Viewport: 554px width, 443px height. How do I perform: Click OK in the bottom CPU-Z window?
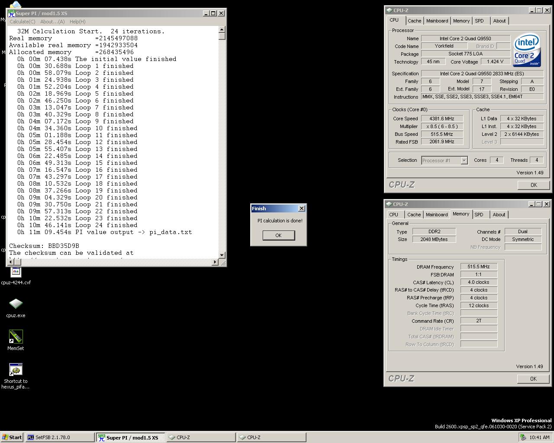[533, 379]
